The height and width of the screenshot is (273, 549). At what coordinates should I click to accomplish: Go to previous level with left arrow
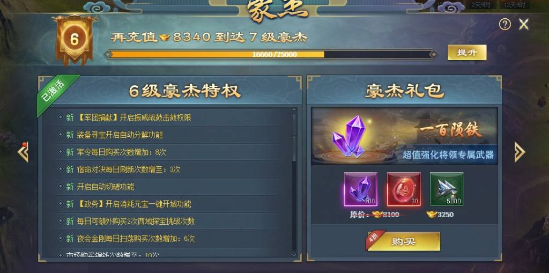[23, 152]
